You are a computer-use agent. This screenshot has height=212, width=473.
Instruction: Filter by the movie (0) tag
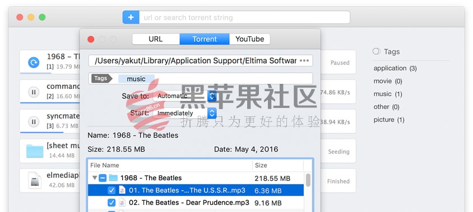tap(388, 81)
